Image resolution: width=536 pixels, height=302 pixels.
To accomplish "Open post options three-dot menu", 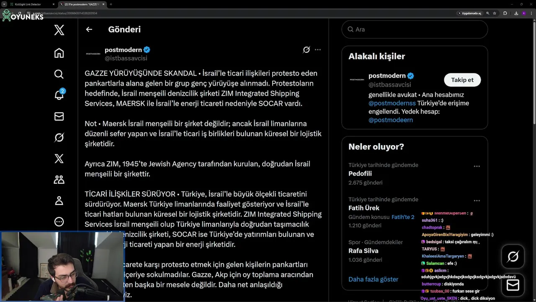I will (x=318, y=49).
